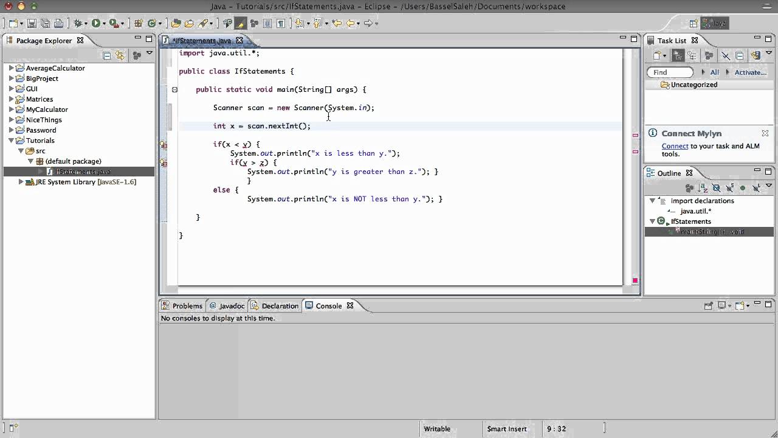
Task: Switch to the Declaration tab
Action: 275,306
